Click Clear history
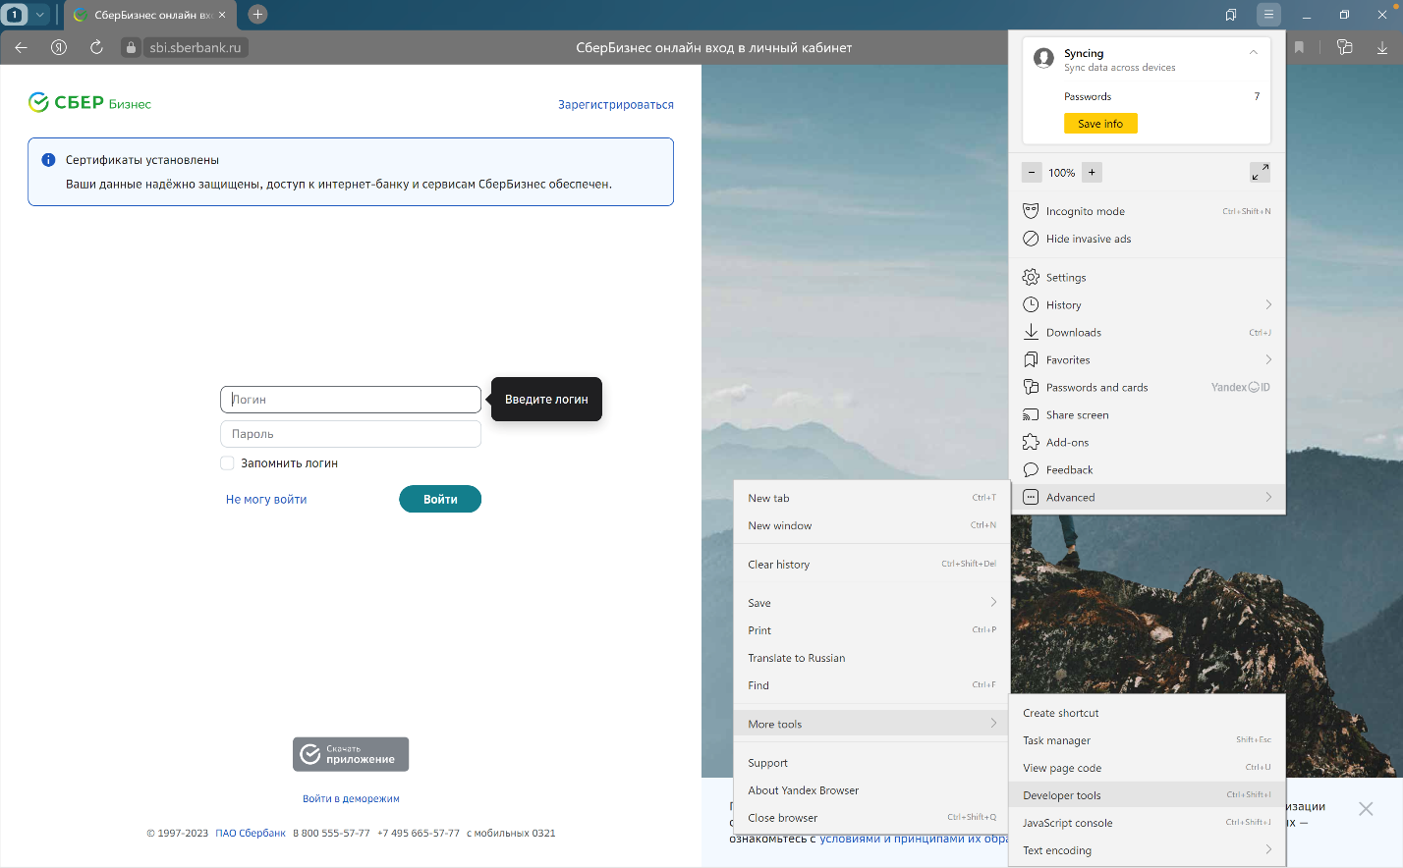Screen dimensions: 1403x868 (871, 565)
